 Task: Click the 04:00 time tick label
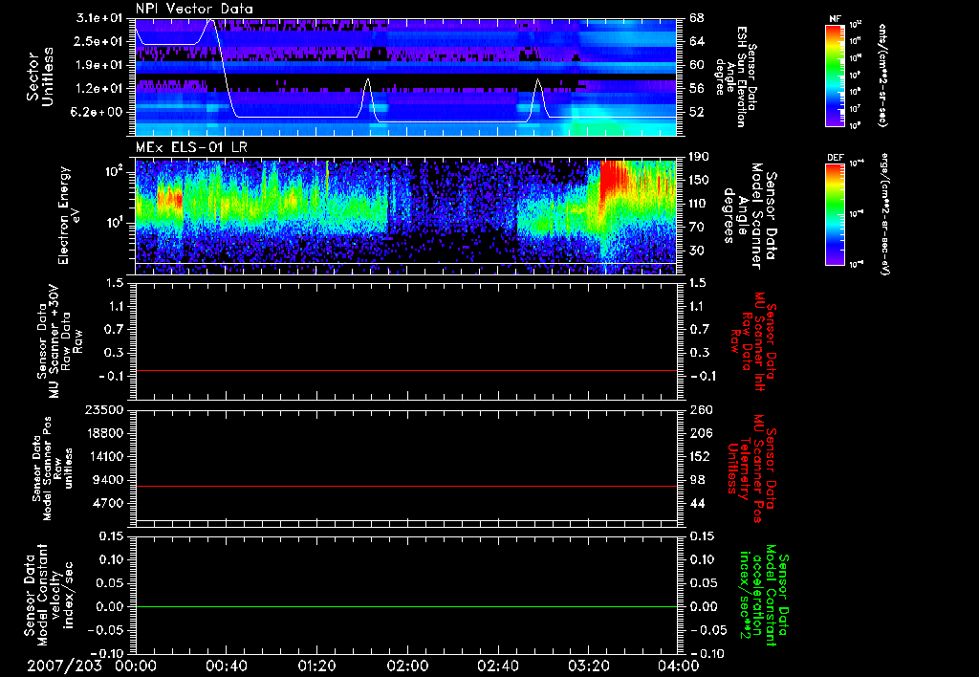[679, 666]
